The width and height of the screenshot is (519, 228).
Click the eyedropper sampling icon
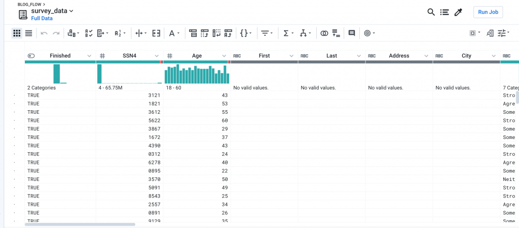pyautogui.click(x=458, y=13)
